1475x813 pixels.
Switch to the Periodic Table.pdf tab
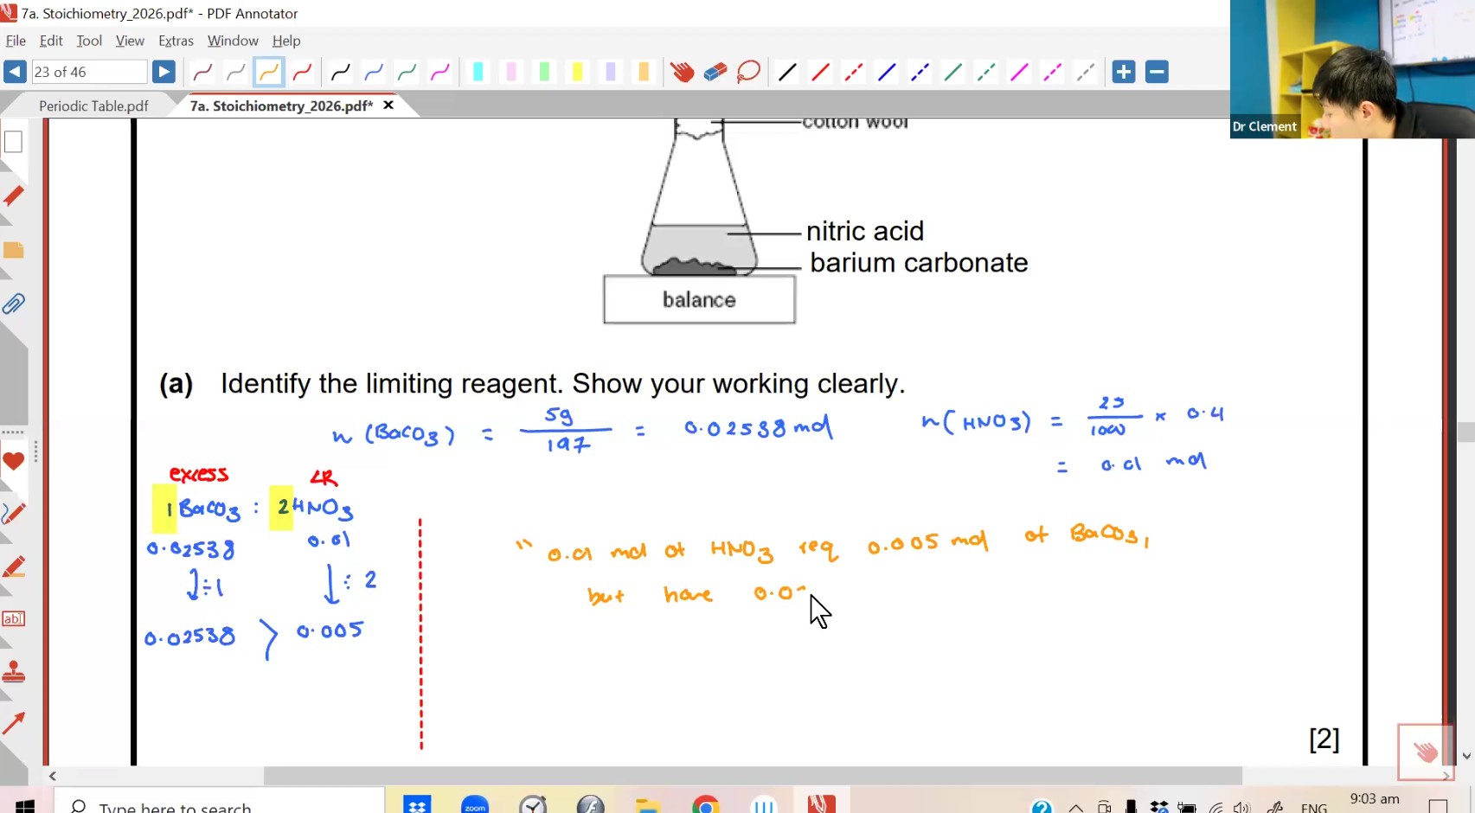[x=93, y=106]
